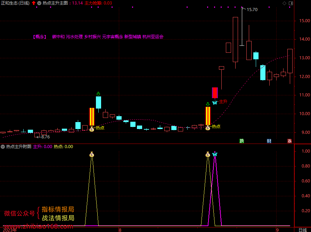Viewport: 311px width, 232px height.
Task: Click the tall hollow candle topping above 15.00
Action: (235, 40)
